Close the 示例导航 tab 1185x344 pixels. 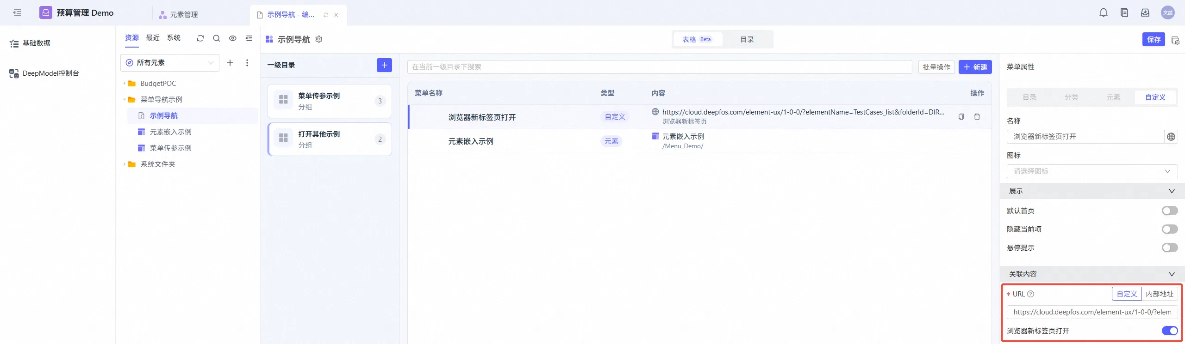click(x=336, y=15)
